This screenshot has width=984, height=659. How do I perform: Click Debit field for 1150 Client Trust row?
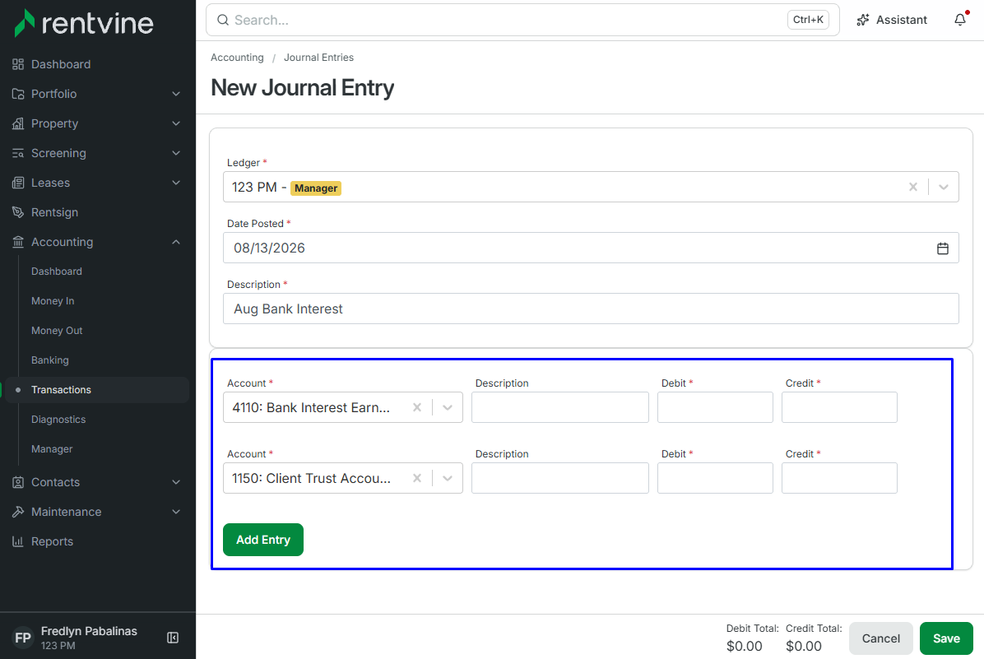coord(715,478)
